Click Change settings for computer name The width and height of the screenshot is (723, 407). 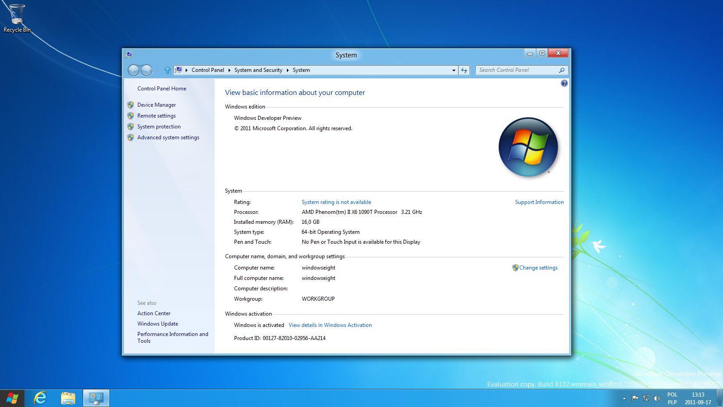(538, 268)
